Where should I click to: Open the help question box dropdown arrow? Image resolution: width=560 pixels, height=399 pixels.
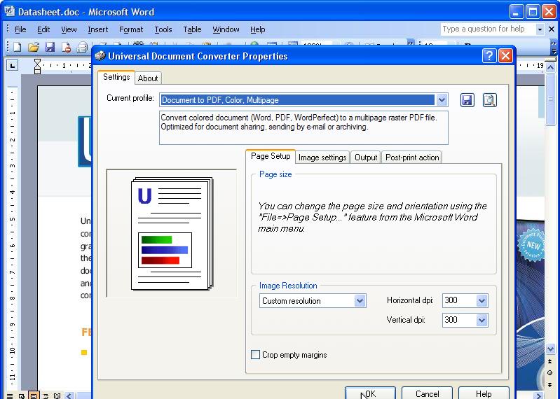point(540,29)
